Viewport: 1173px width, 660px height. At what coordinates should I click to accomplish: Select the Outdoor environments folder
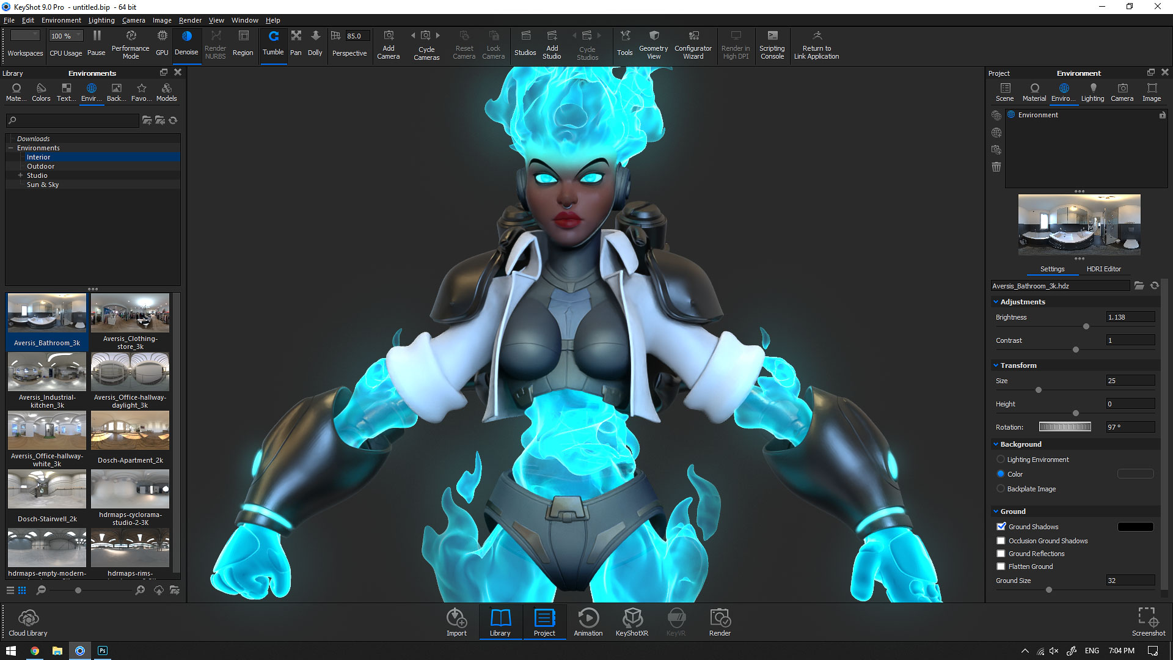click(x=40, y=166)
